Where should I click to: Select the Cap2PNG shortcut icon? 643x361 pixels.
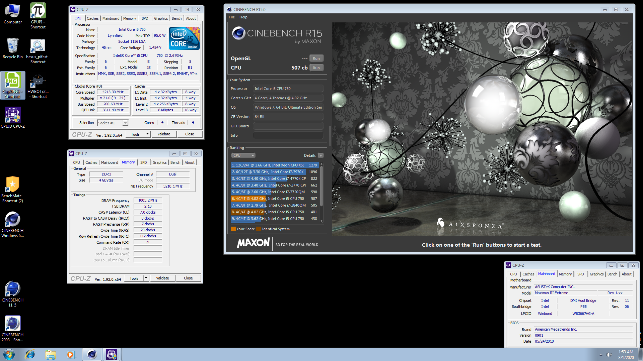pyautogui.click(x=13, y=85)
